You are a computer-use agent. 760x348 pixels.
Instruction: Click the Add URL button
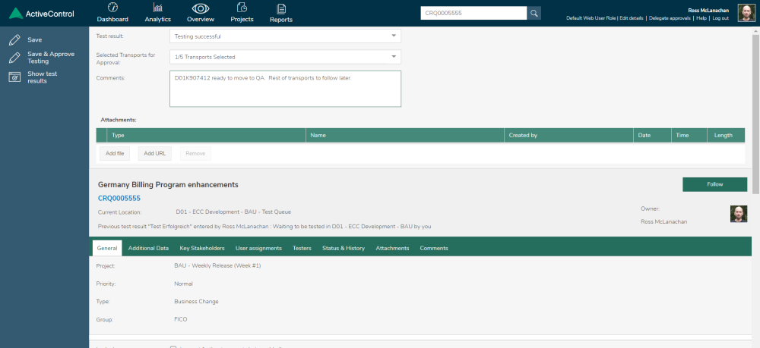pyautogui.click(x=154, y=153)
